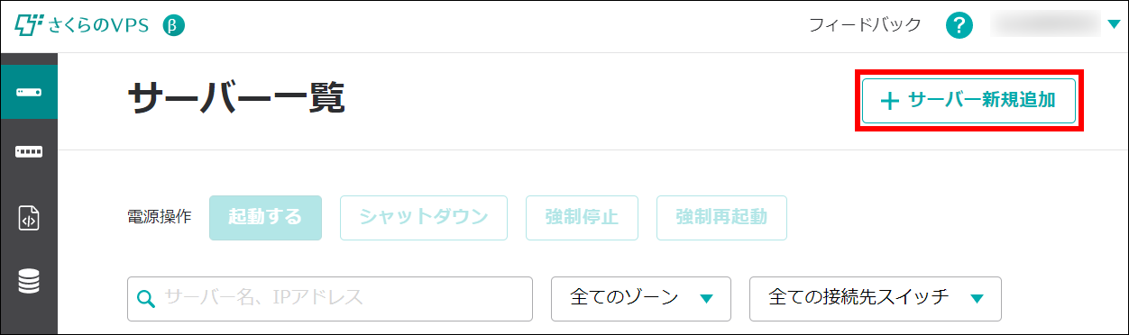Screen dimensions: 1129x335
Task: Click the question mark help icon
Action: (959, 25)
